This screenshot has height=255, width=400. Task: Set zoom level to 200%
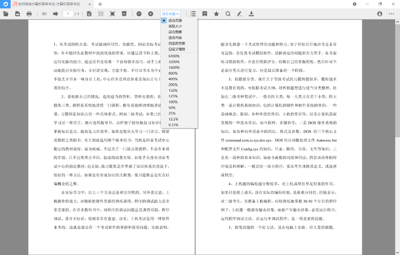pyautogui.click(x=173, y=85)
